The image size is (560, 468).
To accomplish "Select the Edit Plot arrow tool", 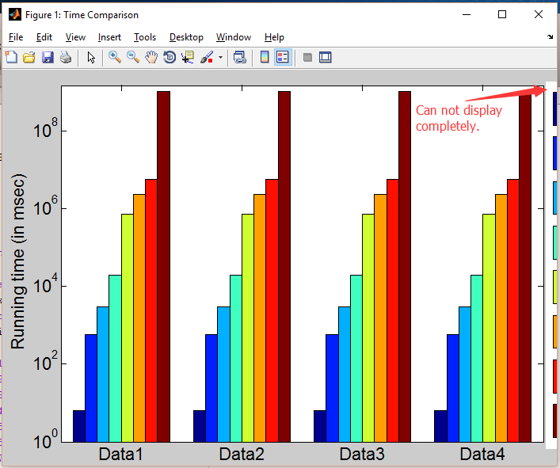I will click(91, 57).
